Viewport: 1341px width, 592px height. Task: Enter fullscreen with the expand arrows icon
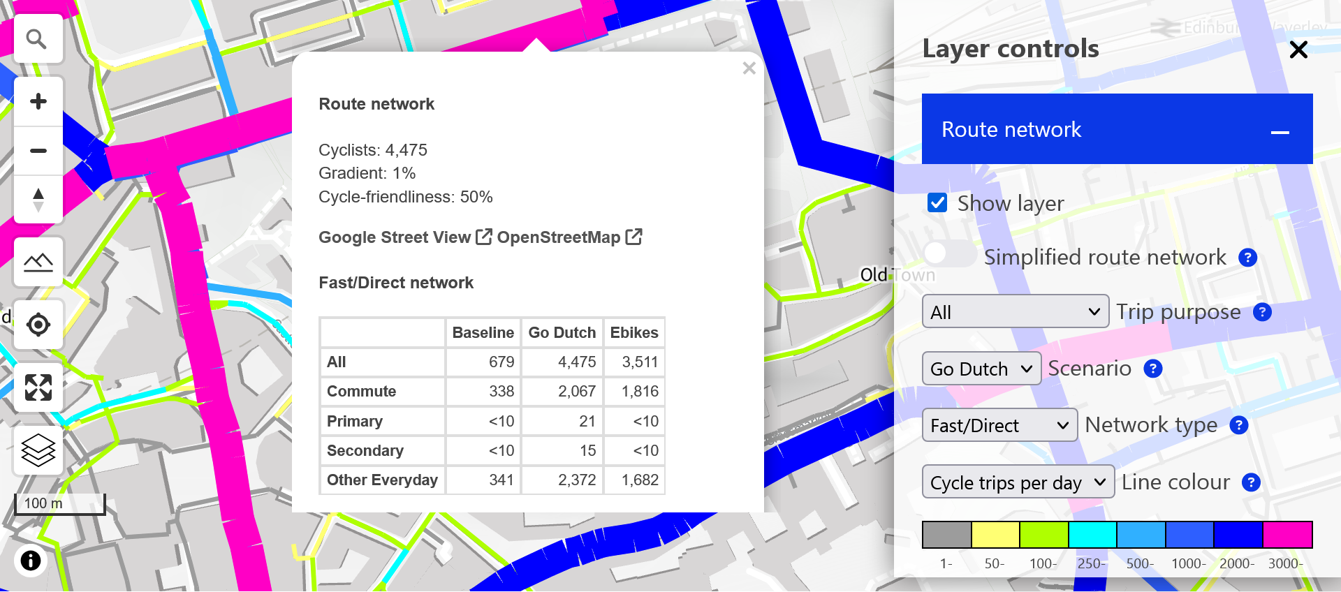coord(38,387)
